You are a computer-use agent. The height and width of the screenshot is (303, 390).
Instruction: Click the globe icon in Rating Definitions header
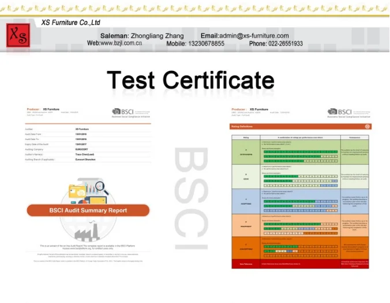(367, 126)
